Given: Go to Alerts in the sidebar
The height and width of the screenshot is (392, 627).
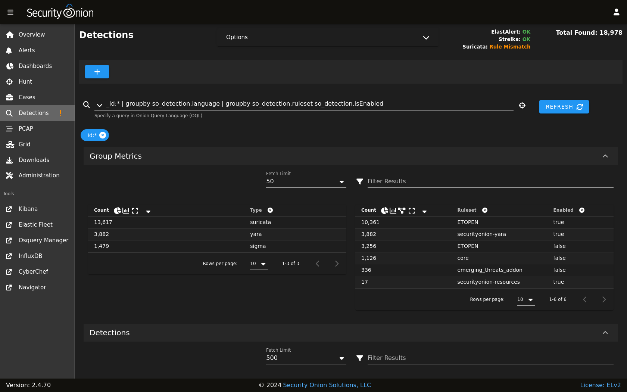Looking at the screenshot, I should tap(26, 50).
